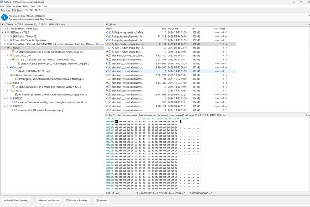Click the blue info icon in banner
The height and width of the screenshot is (207, 310).
point(4,17)
